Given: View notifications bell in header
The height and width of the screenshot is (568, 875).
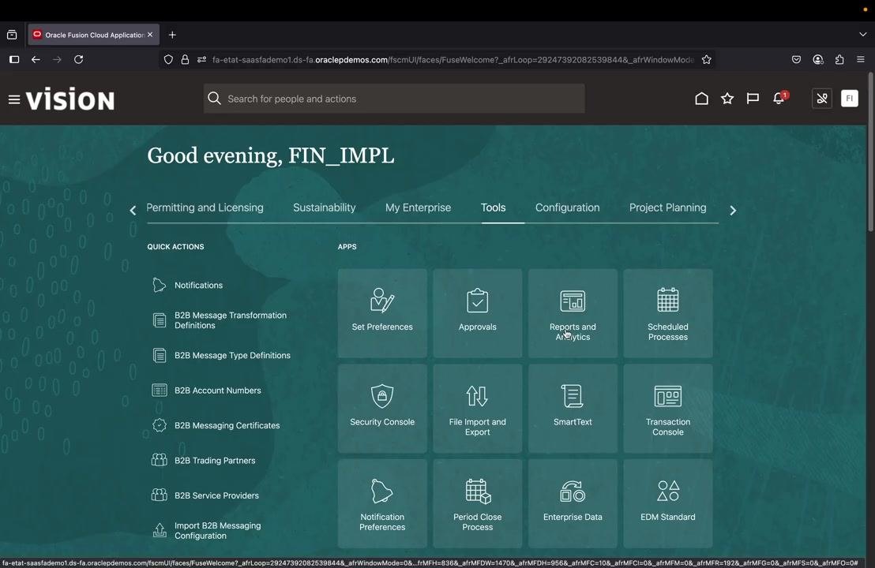Looking at the screenshot, I should [779, 98].
